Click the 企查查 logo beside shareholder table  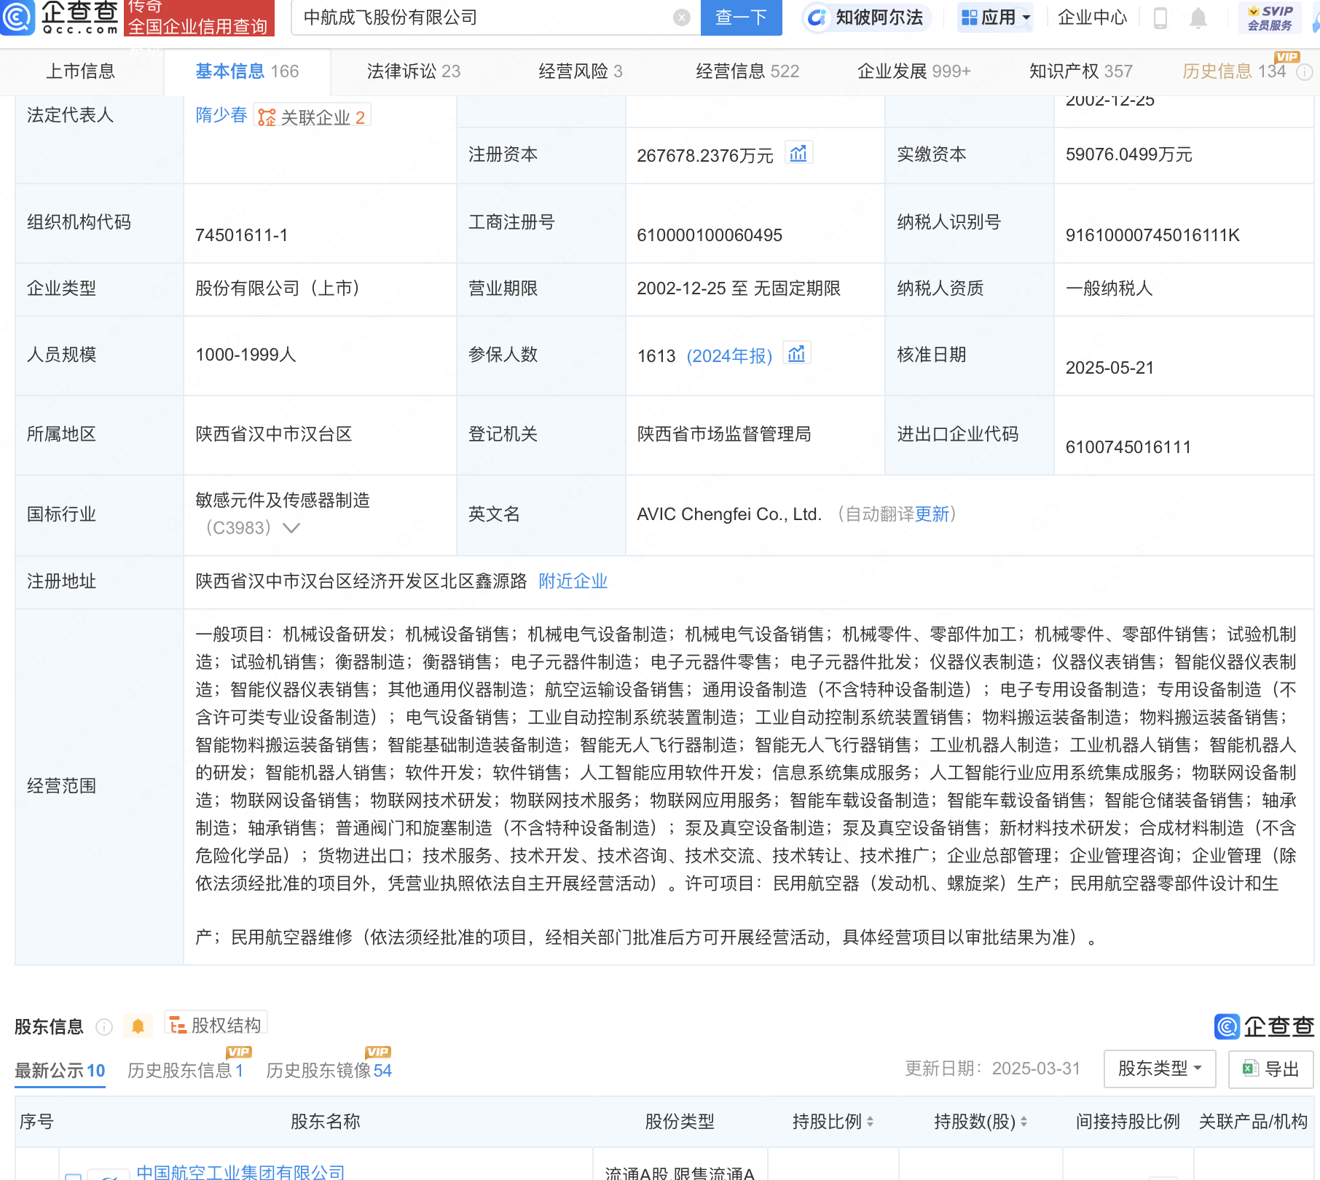pyautogui.click(x=1264, y=1026)
